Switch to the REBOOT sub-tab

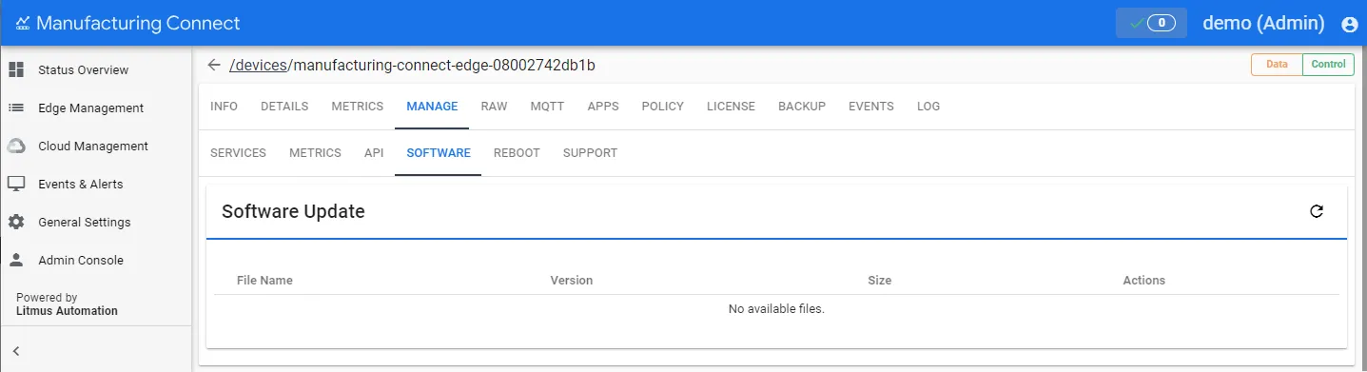click(x=517, y=153)
